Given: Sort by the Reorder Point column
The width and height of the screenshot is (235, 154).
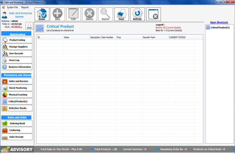Looking at the screenshot, I should coord(155,37).
